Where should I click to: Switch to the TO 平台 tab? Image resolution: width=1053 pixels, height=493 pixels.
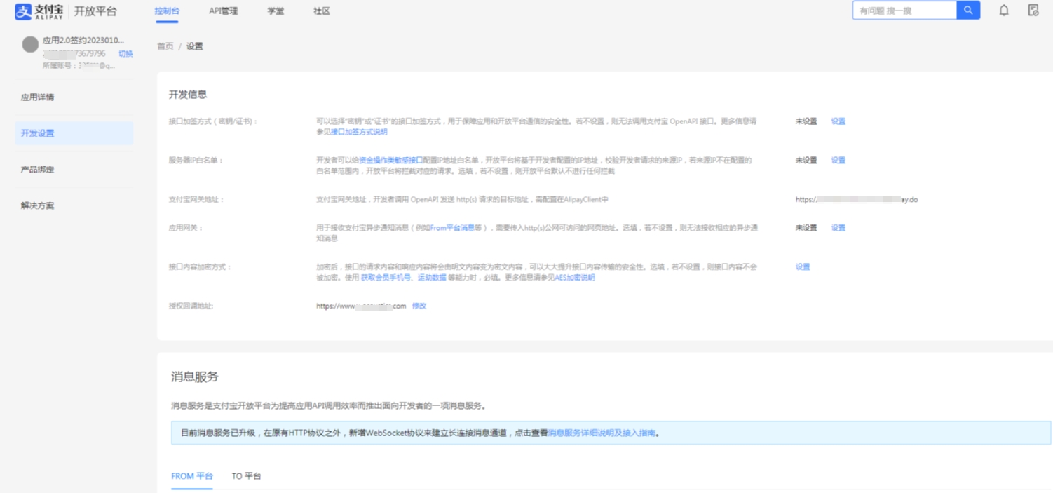pos(246,476)
